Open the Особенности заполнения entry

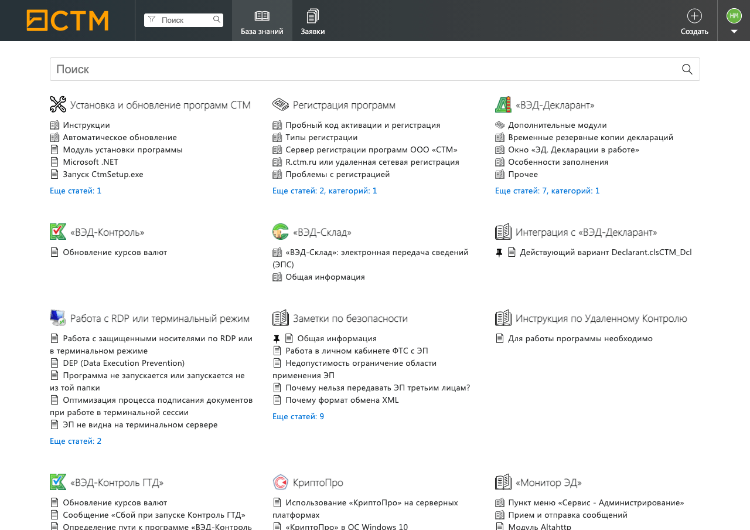(558, 162)
